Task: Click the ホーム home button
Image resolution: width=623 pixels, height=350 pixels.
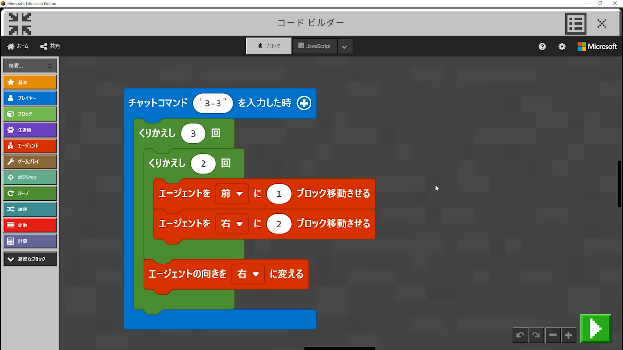Action: 18,46
